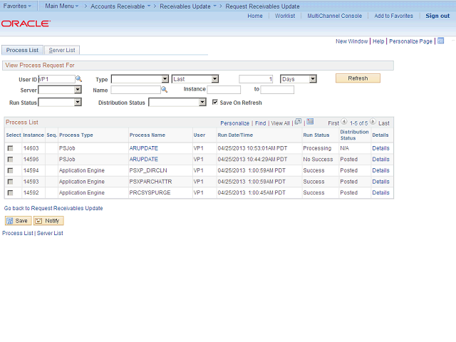Viewport: 456px width, 342px height.
Task: Click the User ID lookup magnifier icon
Action: [x=79, y=79]
